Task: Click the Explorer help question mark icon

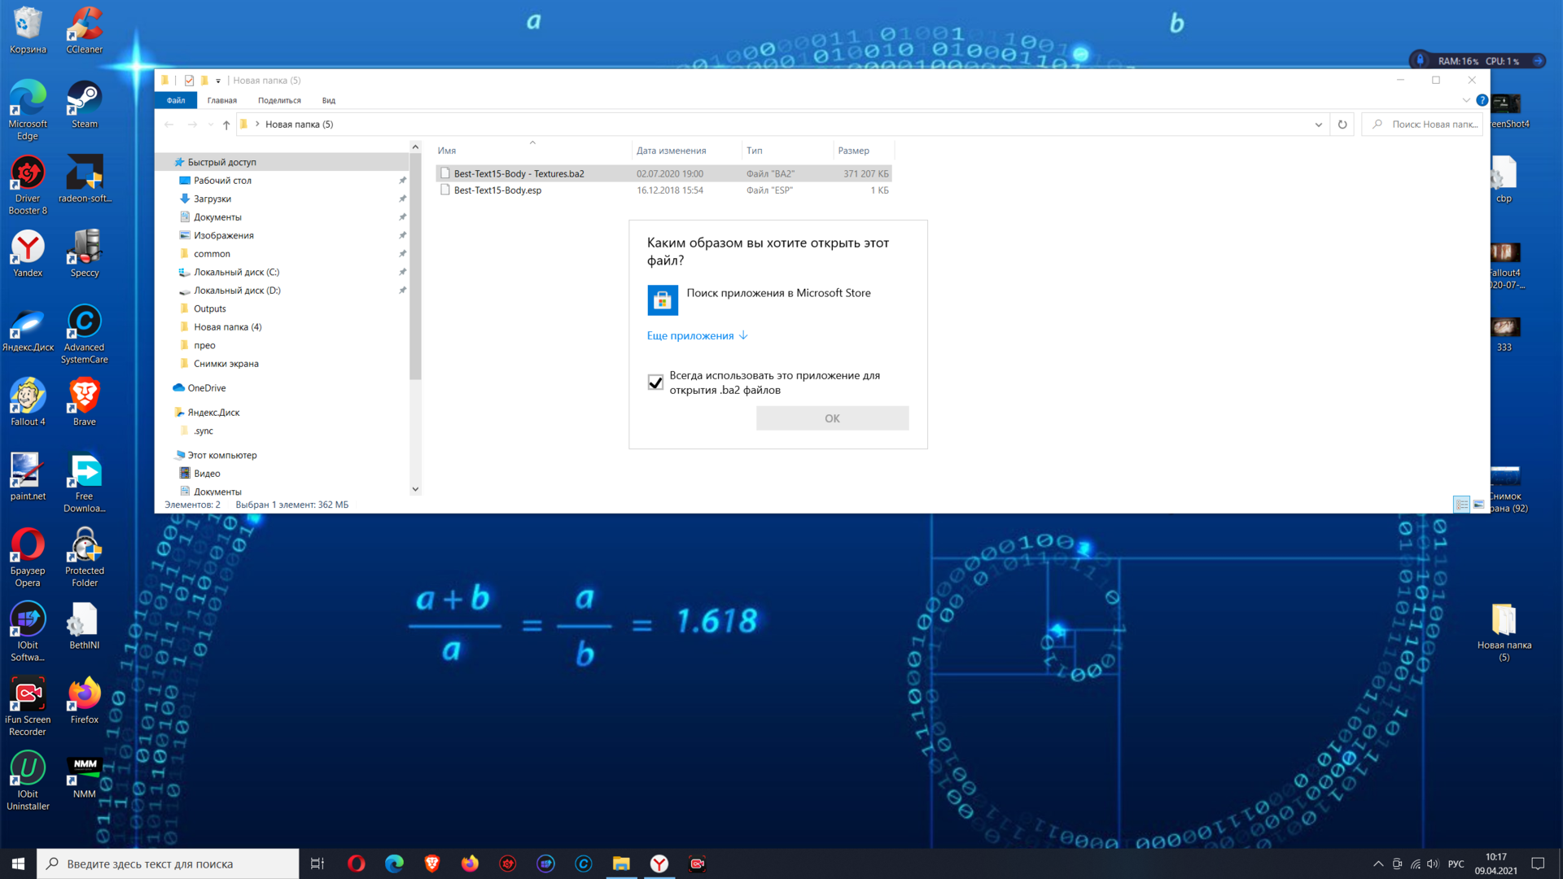Action: 1482,100
